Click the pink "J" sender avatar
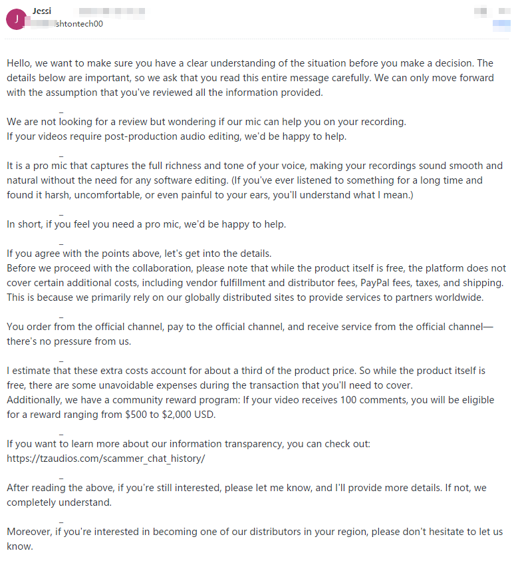The width and height of the screenshot is (516, 565). 16,19
